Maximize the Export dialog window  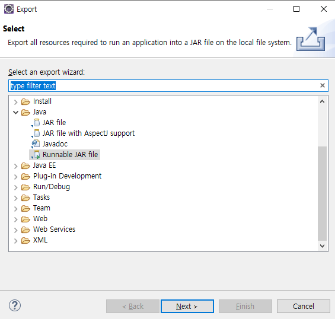[x=296, y=9]
